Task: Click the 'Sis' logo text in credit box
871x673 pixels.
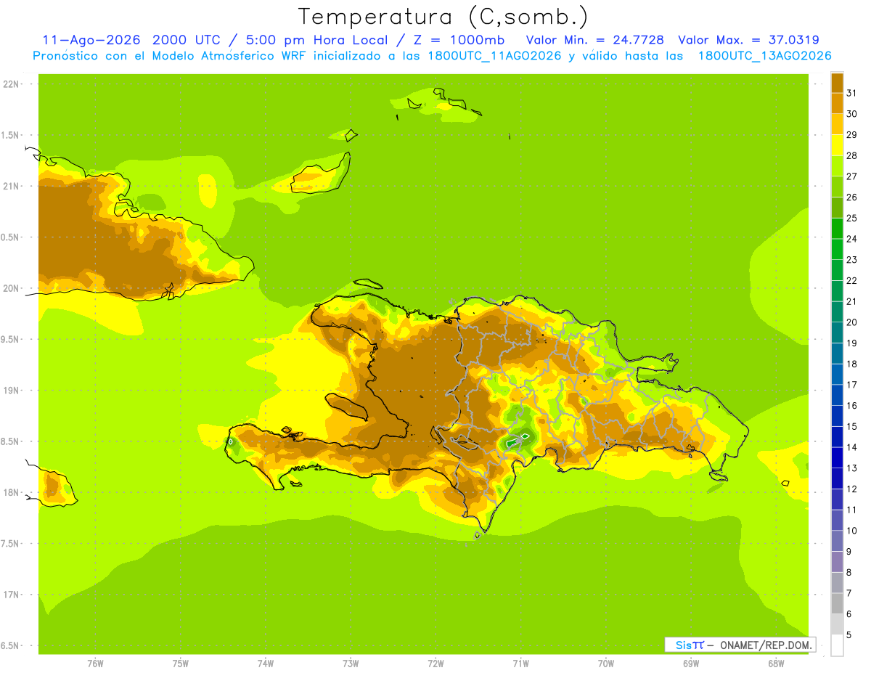Action: [x=683, y=645]
